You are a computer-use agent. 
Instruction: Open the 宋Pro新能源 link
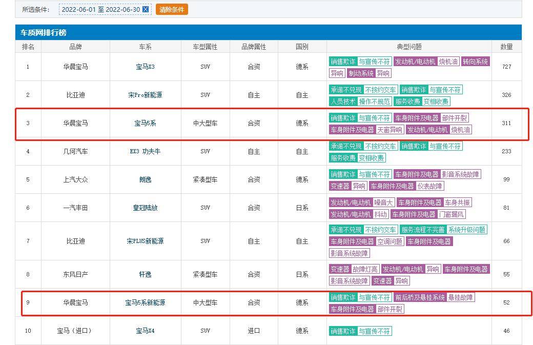pos(145,95)
